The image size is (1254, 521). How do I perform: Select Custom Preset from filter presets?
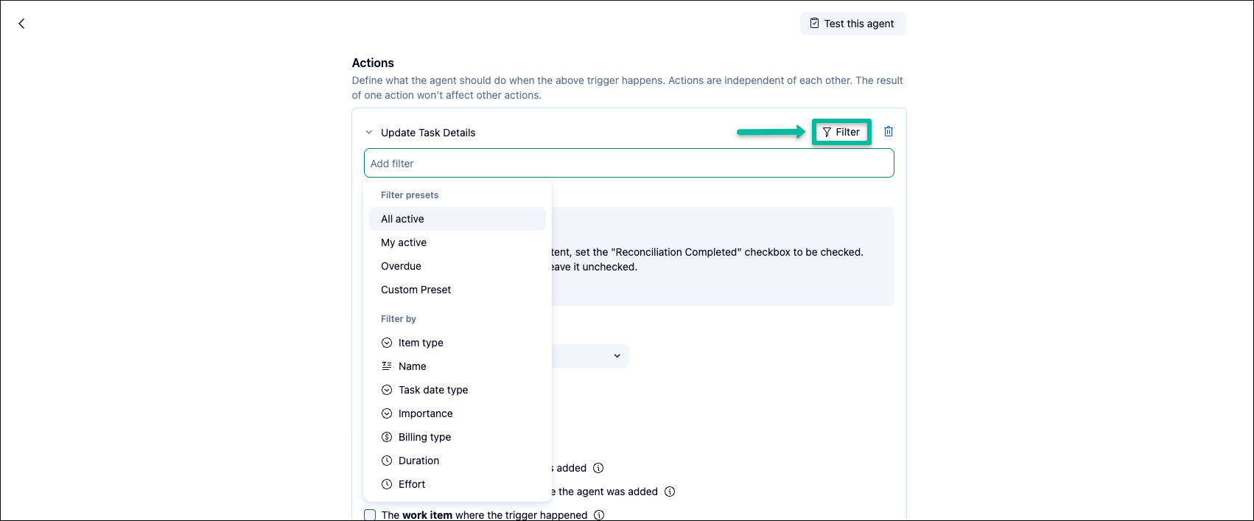coord(416,290)
